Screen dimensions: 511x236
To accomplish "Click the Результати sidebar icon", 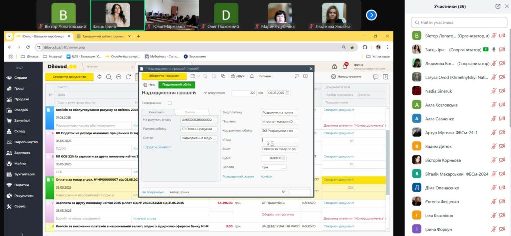I will point(9,195).
